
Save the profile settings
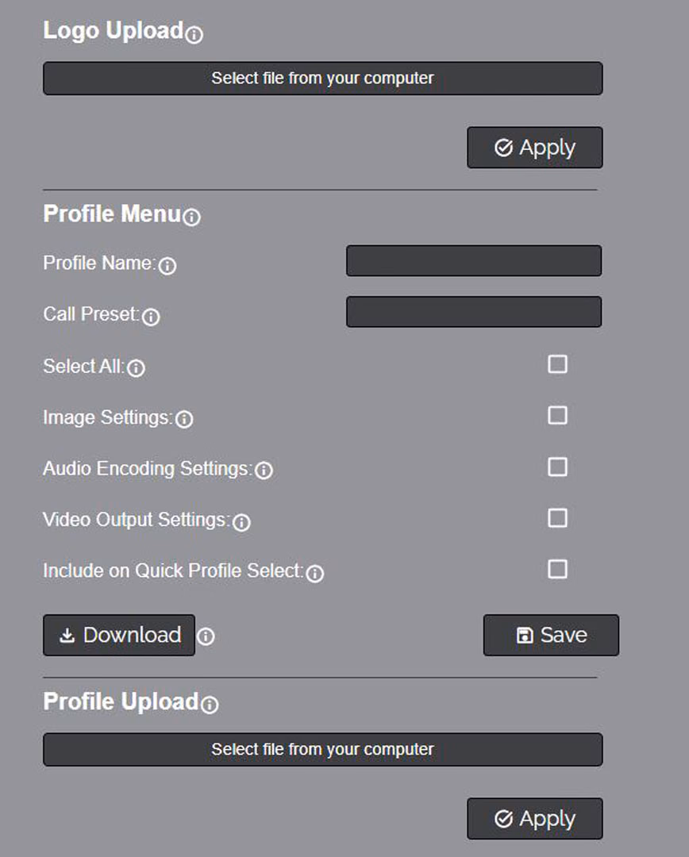551,635
